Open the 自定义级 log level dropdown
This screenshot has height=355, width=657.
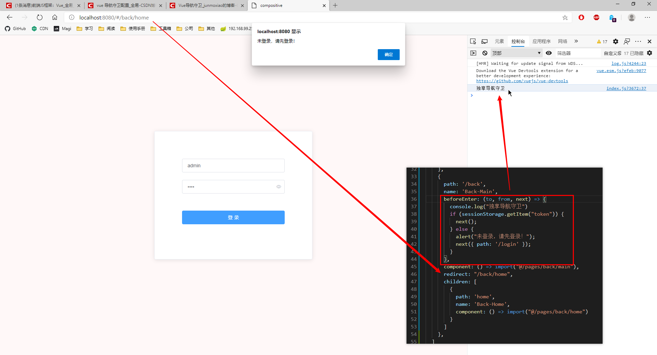[x=613, y=53]
